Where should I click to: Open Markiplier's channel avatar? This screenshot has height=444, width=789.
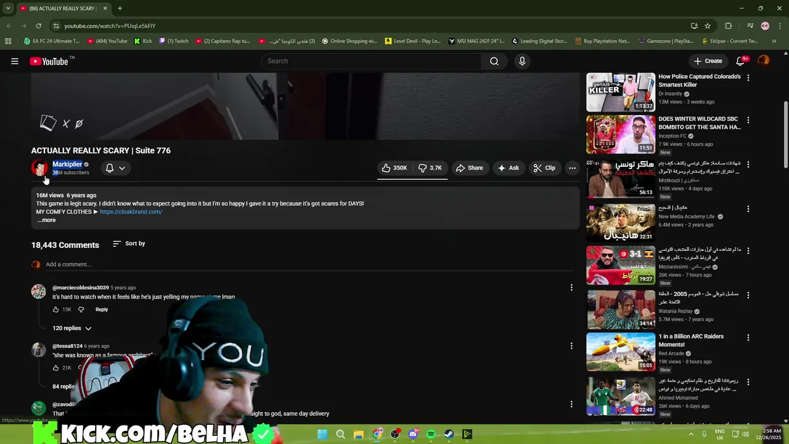click(x=39, y=168)
